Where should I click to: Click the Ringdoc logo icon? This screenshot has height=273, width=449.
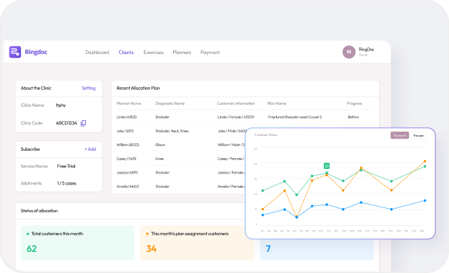click(15, 52)
